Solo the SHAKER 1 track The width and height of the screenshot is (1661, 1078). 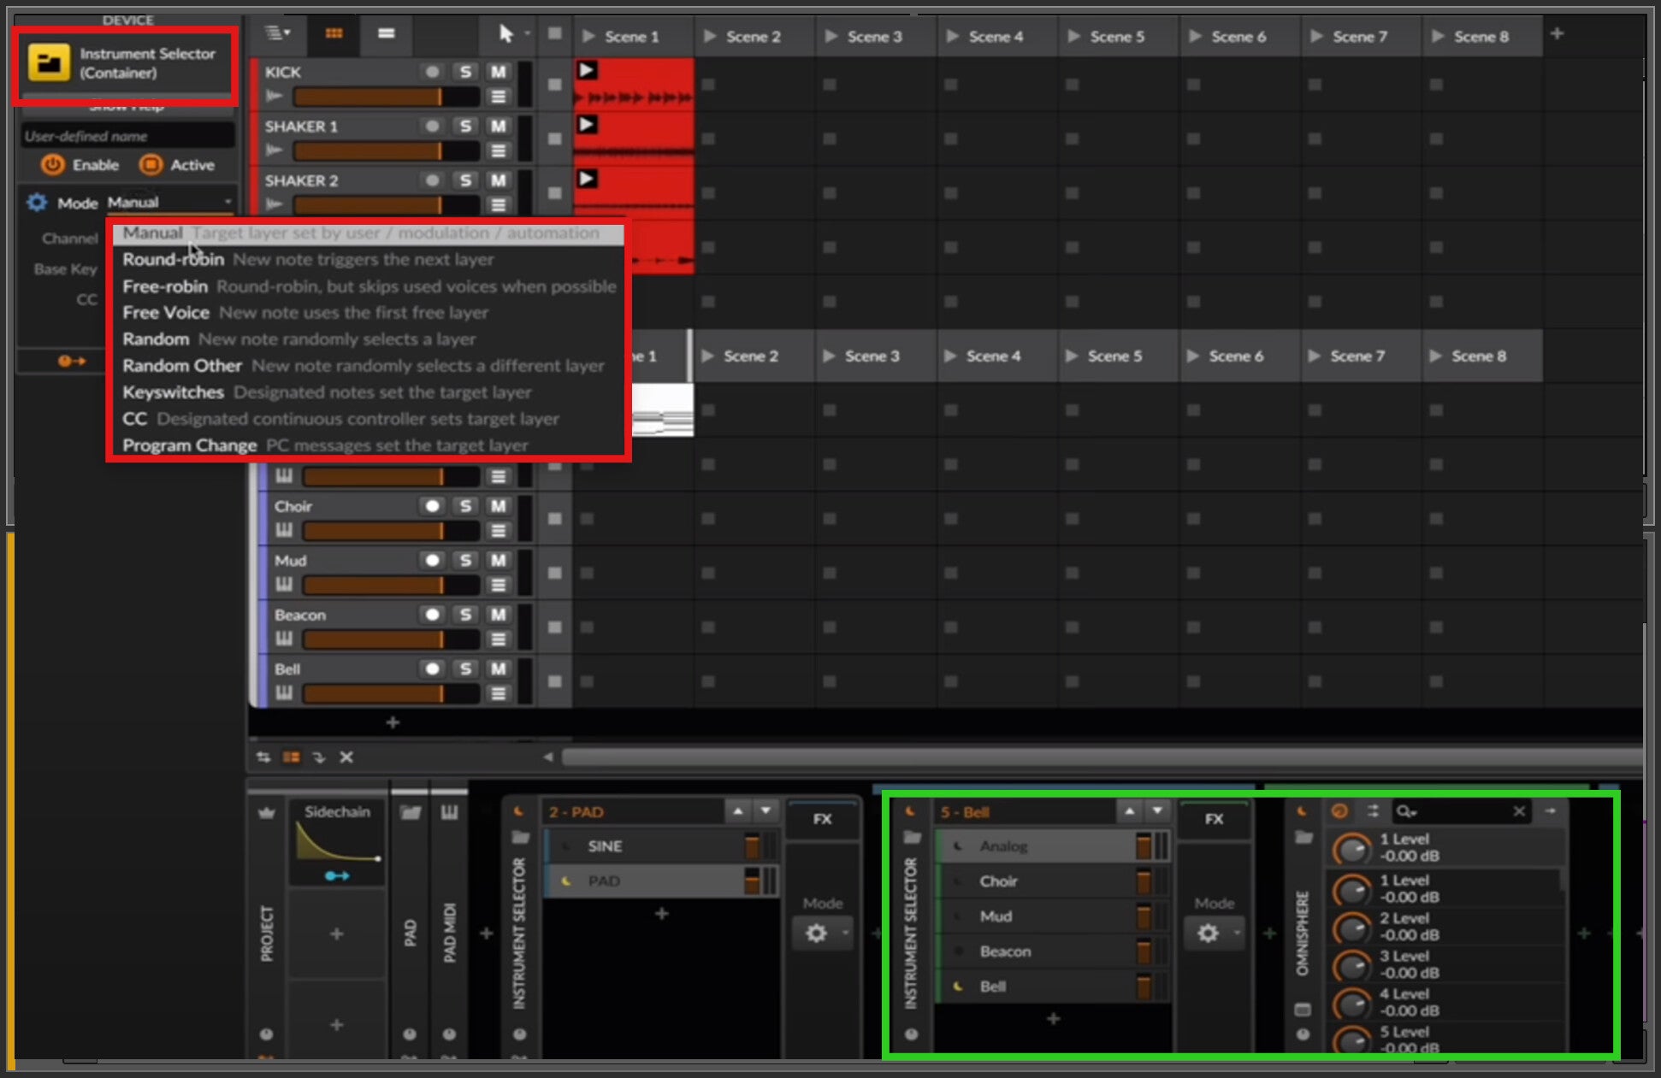[464, 127]
